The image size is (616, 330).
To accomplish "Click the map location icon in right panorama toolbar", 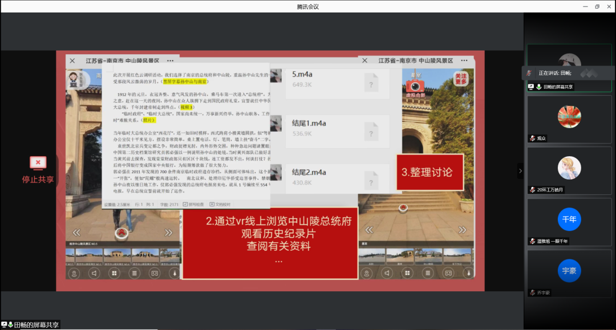I will point(367,273).
